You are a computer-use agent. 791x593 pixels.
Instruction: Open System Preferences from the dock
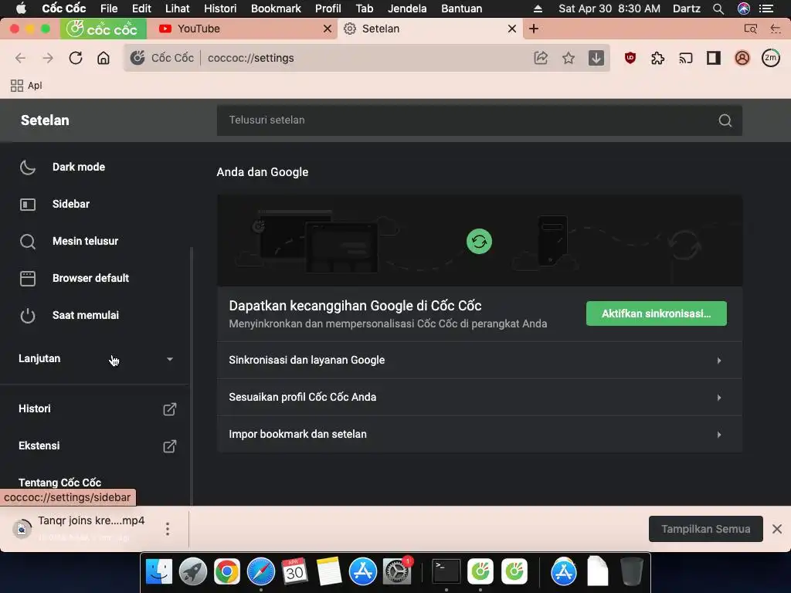pyautogui.click(x=397, y=572)
